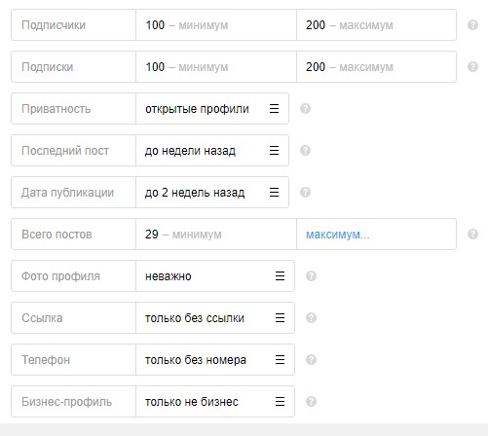This screenshot has width=488, height=436.
Task: Expand the Приватность dropdown
Action: (x=212, y=109)
